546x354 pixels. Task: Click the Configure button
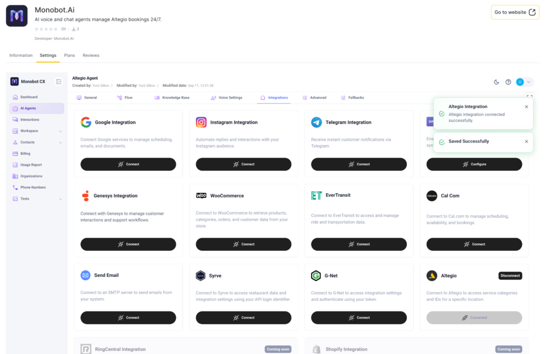pos(474,164)
